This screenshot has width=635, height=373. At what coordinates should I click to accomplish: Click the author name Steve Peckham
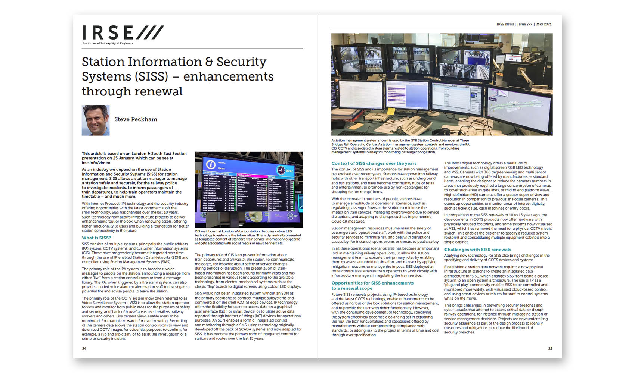[x=136, y=119]
